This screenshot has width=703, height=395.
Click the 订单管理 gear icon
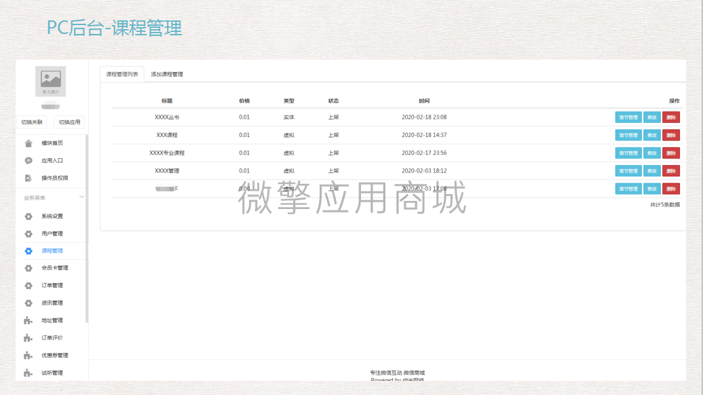pyautogui.click(x=28, y=286)
